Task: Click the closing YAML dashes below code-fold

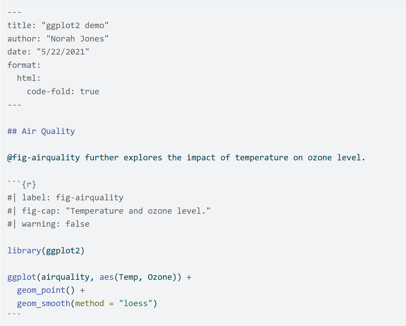Action: 14,105
